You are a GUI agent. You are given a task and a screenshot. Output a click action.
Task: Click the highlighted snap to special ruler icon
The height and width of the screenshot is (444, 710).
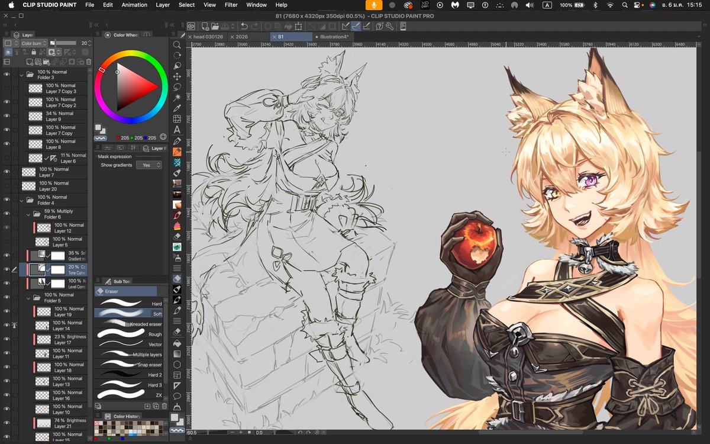click(356, 26)
